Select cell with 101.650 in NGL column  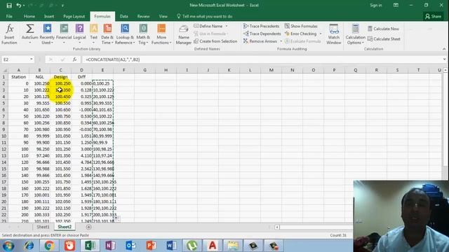(x=39, y=110)
